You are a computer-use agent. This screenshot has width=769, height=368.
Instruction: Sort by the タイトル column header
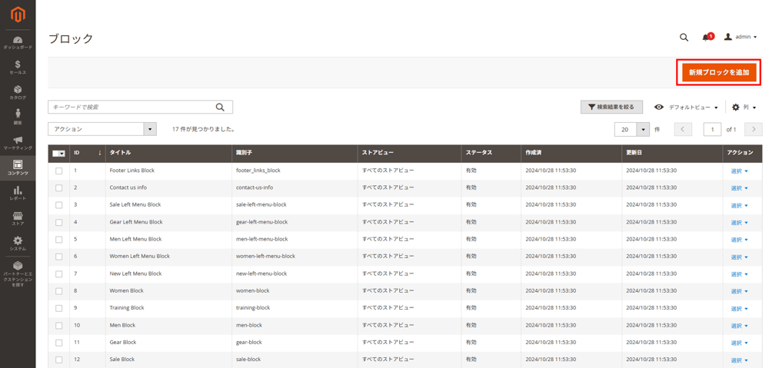[168, 153]
